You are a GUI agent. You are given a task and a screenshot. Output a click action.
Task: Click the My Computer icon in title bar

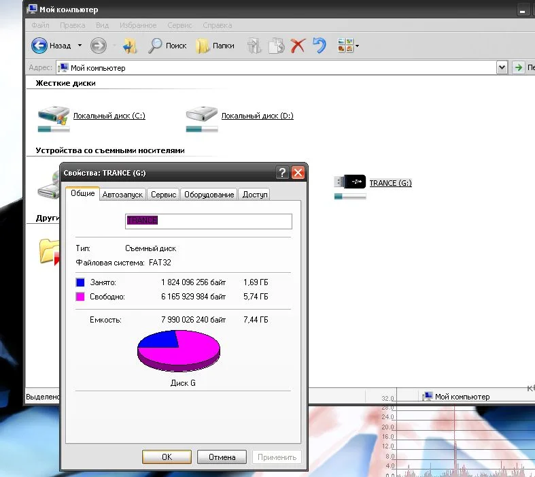(32, 9)
